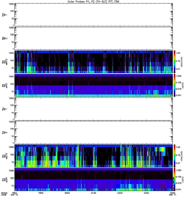Viewport: 187px width, 200px height.
Task: Click the '10' y-axis tick of thc fff 2
Action: [13, 136]
